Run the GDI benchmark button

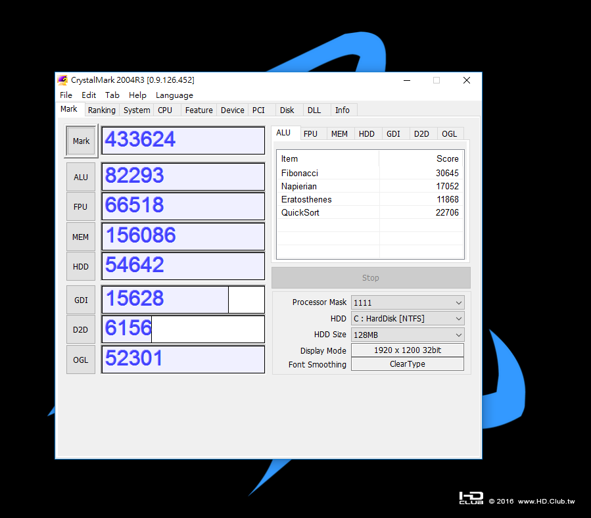click(81, 300)
